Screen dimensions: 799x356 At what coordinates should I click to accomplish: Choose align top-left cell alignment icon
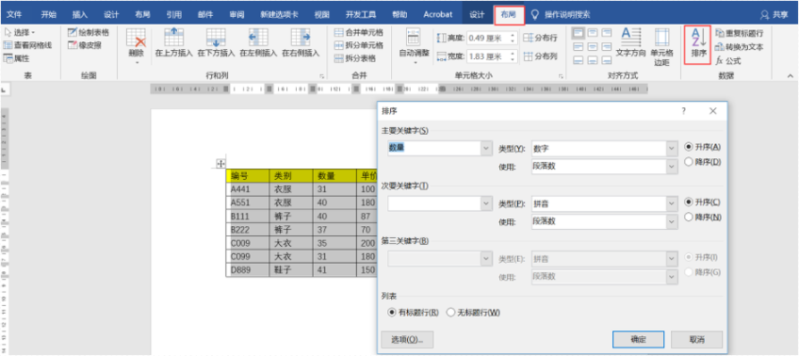click(x=579, y=33)
